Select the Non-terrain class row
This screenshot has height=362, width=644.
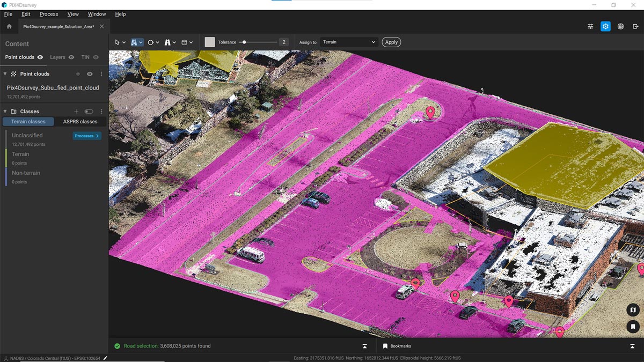(54, 177)
